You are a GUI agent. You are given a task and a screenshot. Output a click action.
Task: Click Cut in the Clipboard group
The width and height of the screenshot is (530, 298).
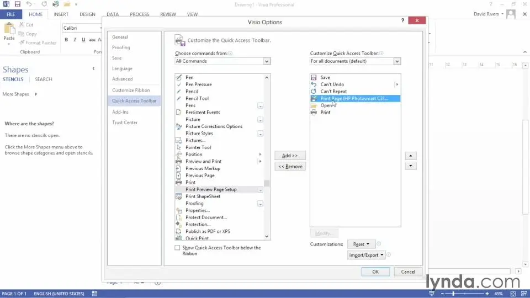coord(26,25)
